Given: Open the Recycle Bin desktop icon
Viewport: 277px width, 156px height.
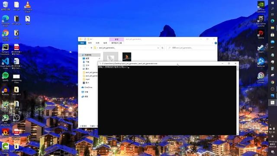Looking at the screenshot, I should 5,6.
